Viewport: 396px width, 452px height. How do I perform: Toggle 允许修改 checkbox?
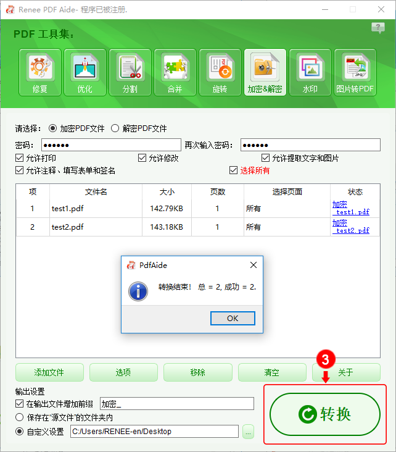(142, 158)
